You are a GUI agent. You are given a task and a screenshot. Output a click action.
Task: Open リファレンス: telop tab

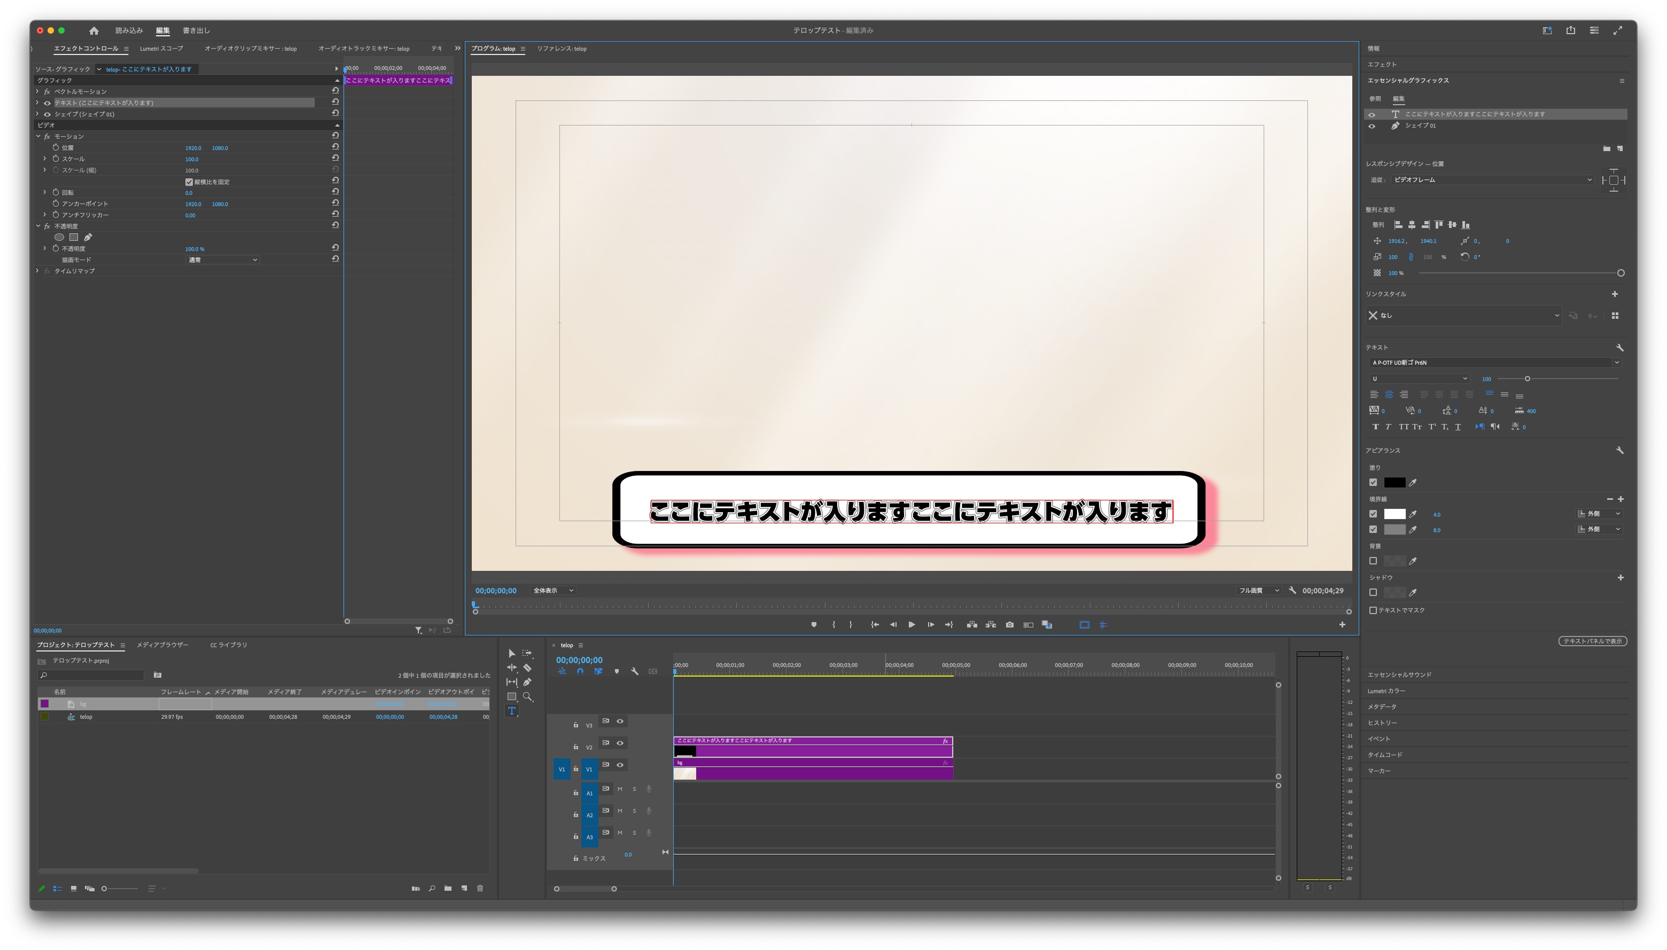562,49
